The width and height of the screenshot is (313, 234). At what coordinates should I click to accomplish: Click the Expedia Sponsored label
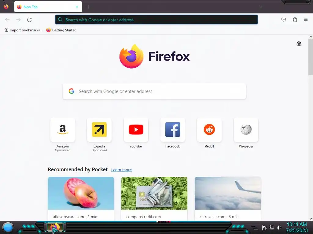tap(99, 150)
